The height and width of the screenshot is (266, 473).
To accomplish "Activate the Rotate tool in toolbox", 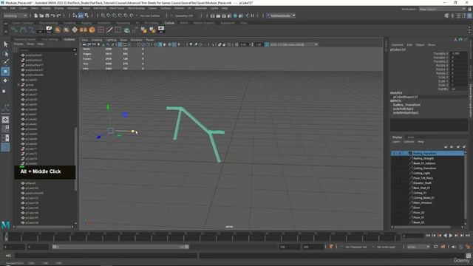I will tap(5, 81).
